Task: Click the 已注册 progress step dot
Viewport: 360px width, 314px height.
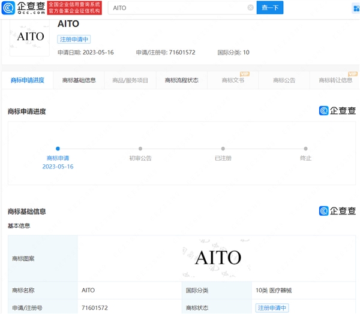Action: pyautogui.click(x=223, y=148)
